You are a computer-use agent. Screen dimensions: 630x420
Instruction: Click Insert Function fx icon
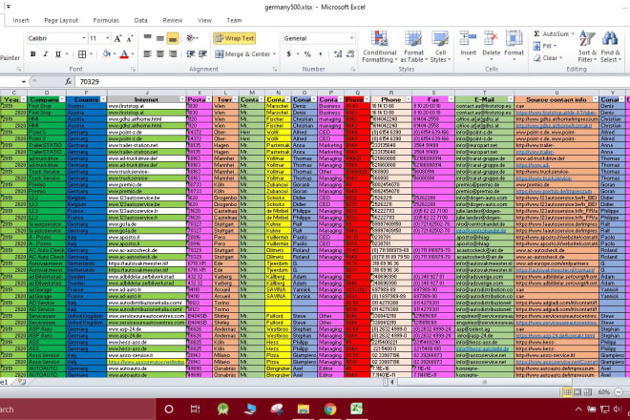tap(69, 81)
